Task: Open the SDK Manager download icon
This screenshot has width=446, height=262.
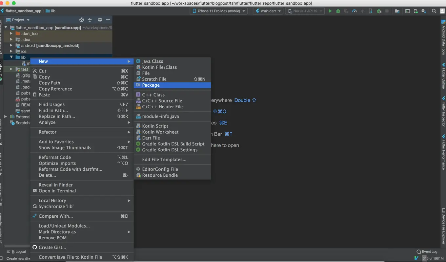Action: point(424,11)
